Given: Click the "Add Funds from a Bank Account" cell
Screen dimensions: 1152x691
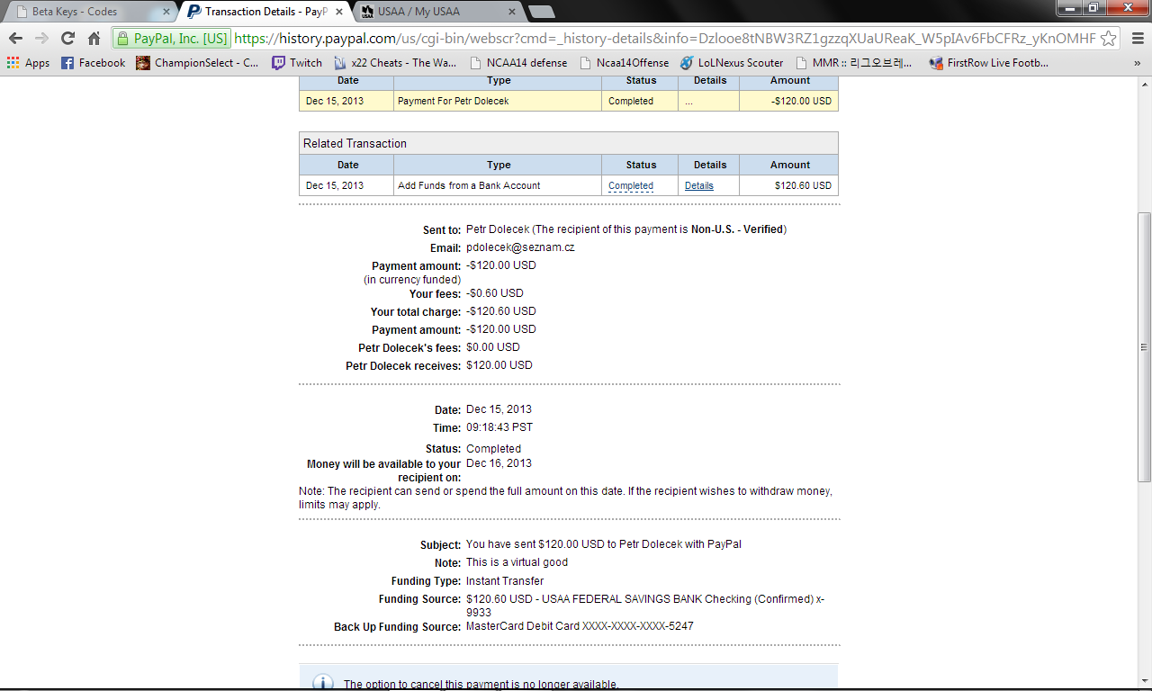Looking at the screenshot, I should point(498,185).
